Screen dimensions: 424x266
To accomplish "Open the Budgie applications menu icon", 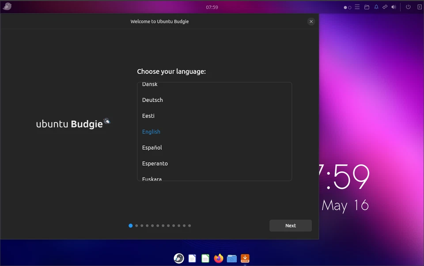I will [x=6, y=7].
